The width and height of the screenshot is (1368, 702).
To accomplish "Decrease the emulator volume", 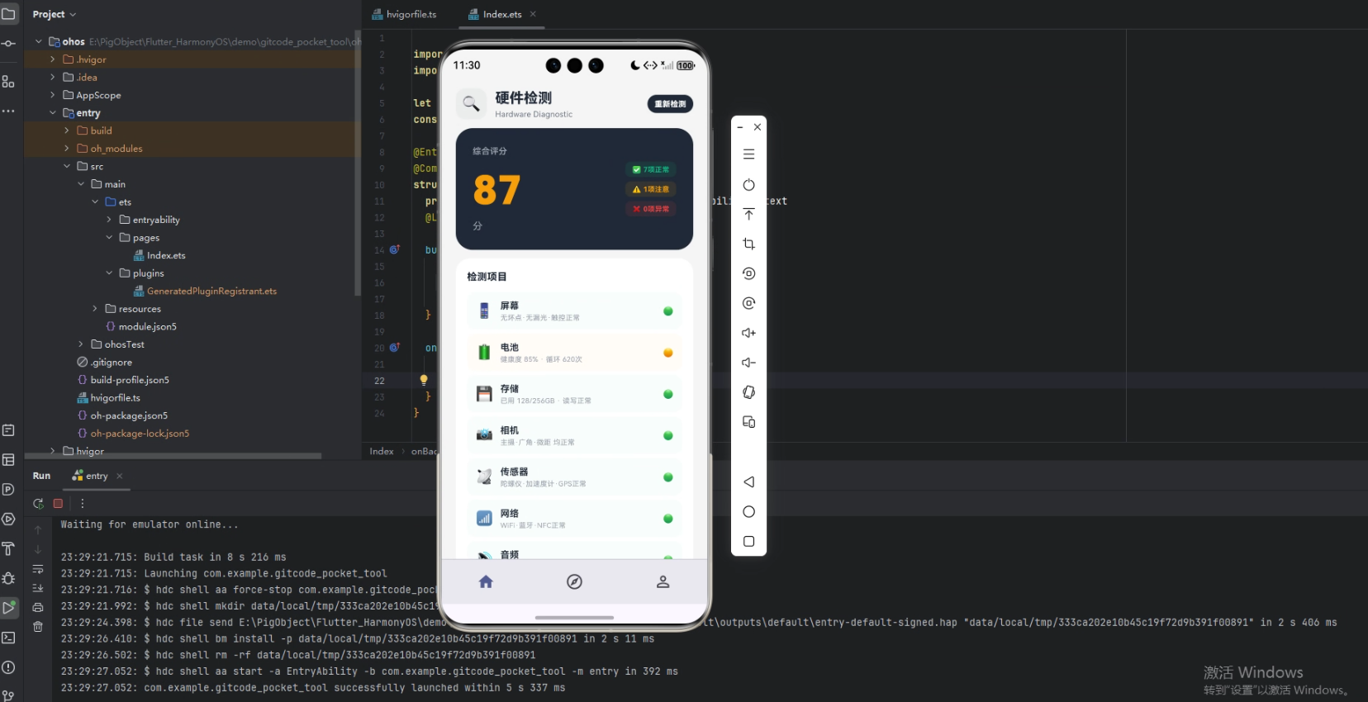I will 748,363.
